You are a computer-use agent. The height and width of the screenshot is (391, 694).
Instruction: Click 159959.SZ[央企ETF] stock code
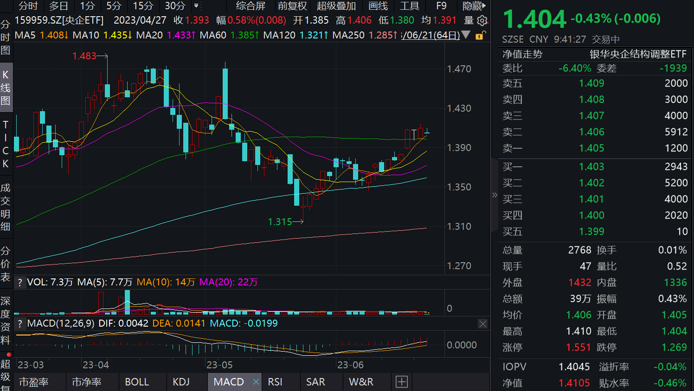(x=59, y=20)
